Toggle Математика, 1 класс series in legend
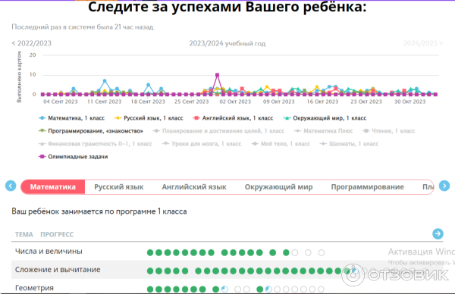455x294 pixels. 72,118
